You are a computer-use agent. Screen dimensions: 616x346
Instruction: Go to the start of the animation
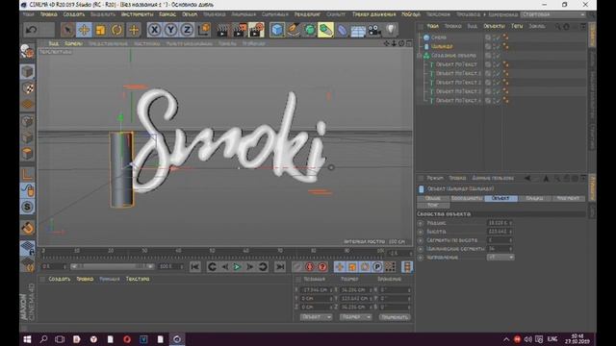pyautogui.click(x=194, y=267)
